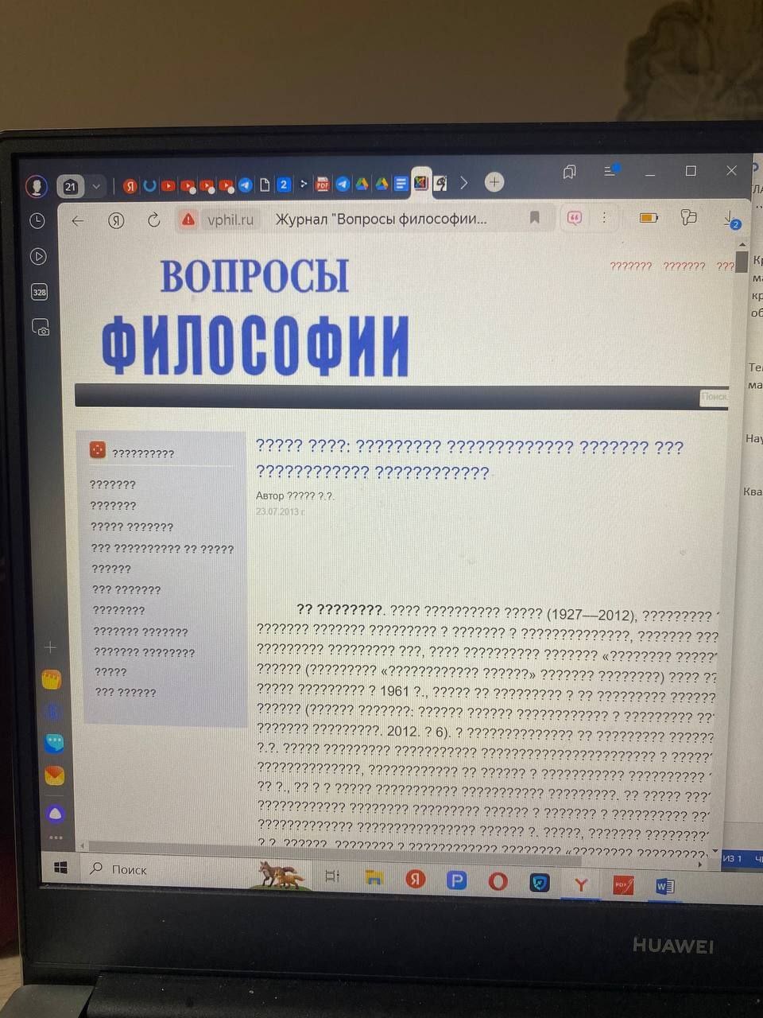Open Yandex home via circled Я button

tap(116, 221)
